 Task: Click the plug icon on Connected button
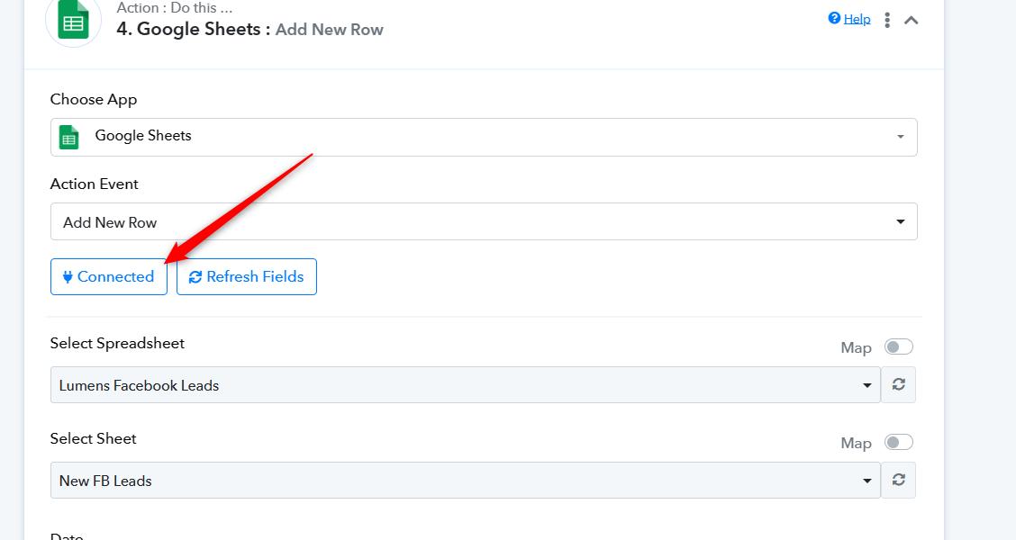click(x=68, y=277)
